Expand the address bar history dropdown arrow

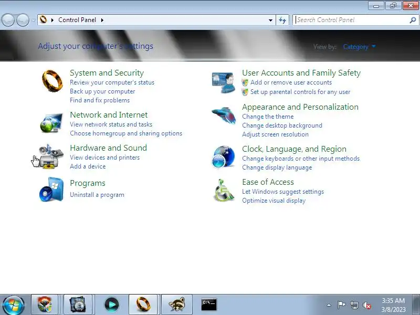[270, 20]
